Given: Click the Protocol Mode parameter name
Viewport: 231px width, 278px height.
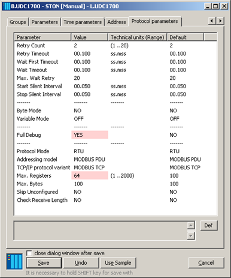Looking at the screenshot, I should point(33,151).
